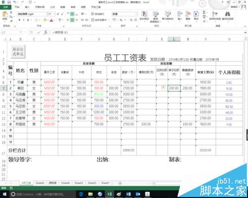Click the Save icon in quick access toolbar
Image resolution: width=248 pixels, height=198 pixels.
[9, 2]
